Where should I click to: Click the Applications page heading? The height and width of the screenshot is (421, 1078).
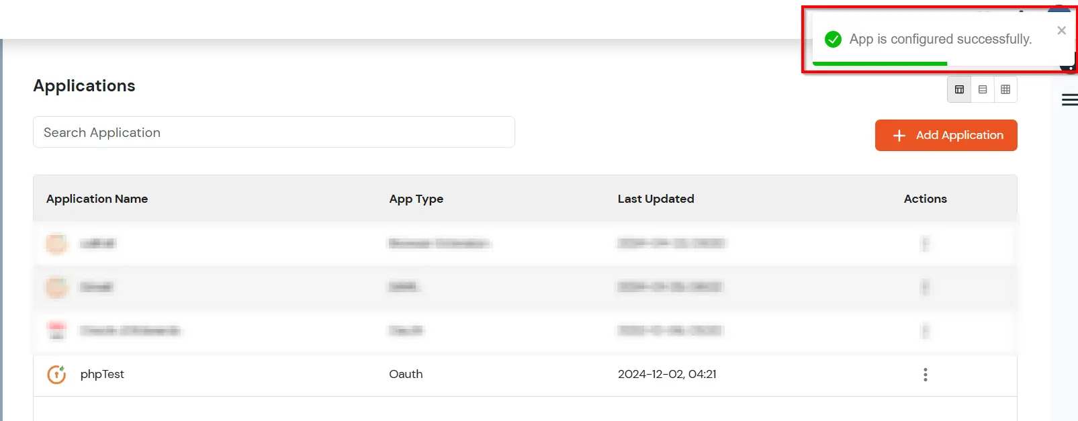point(84,86)
